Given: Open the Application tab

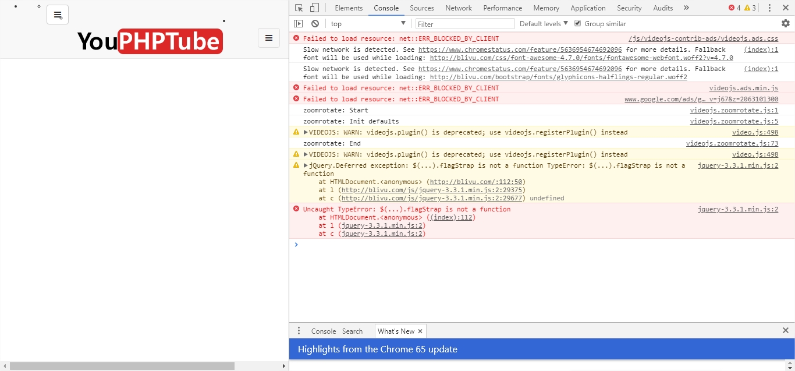Looking at the screenshot, I should pos(588,8).
